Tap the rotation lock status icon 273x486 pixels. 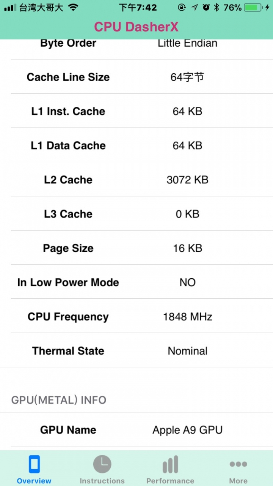[x=182, y=7]
